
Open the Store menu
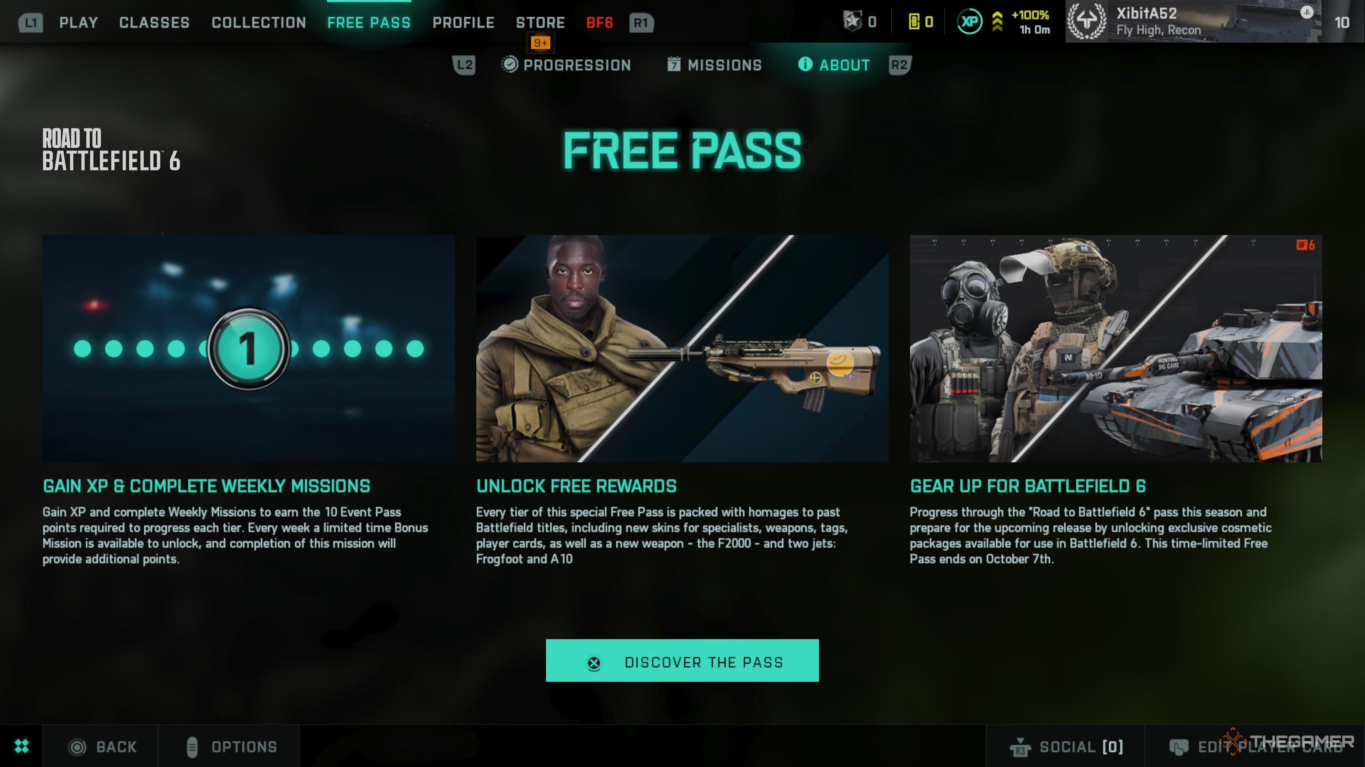(x=540, y=23)
